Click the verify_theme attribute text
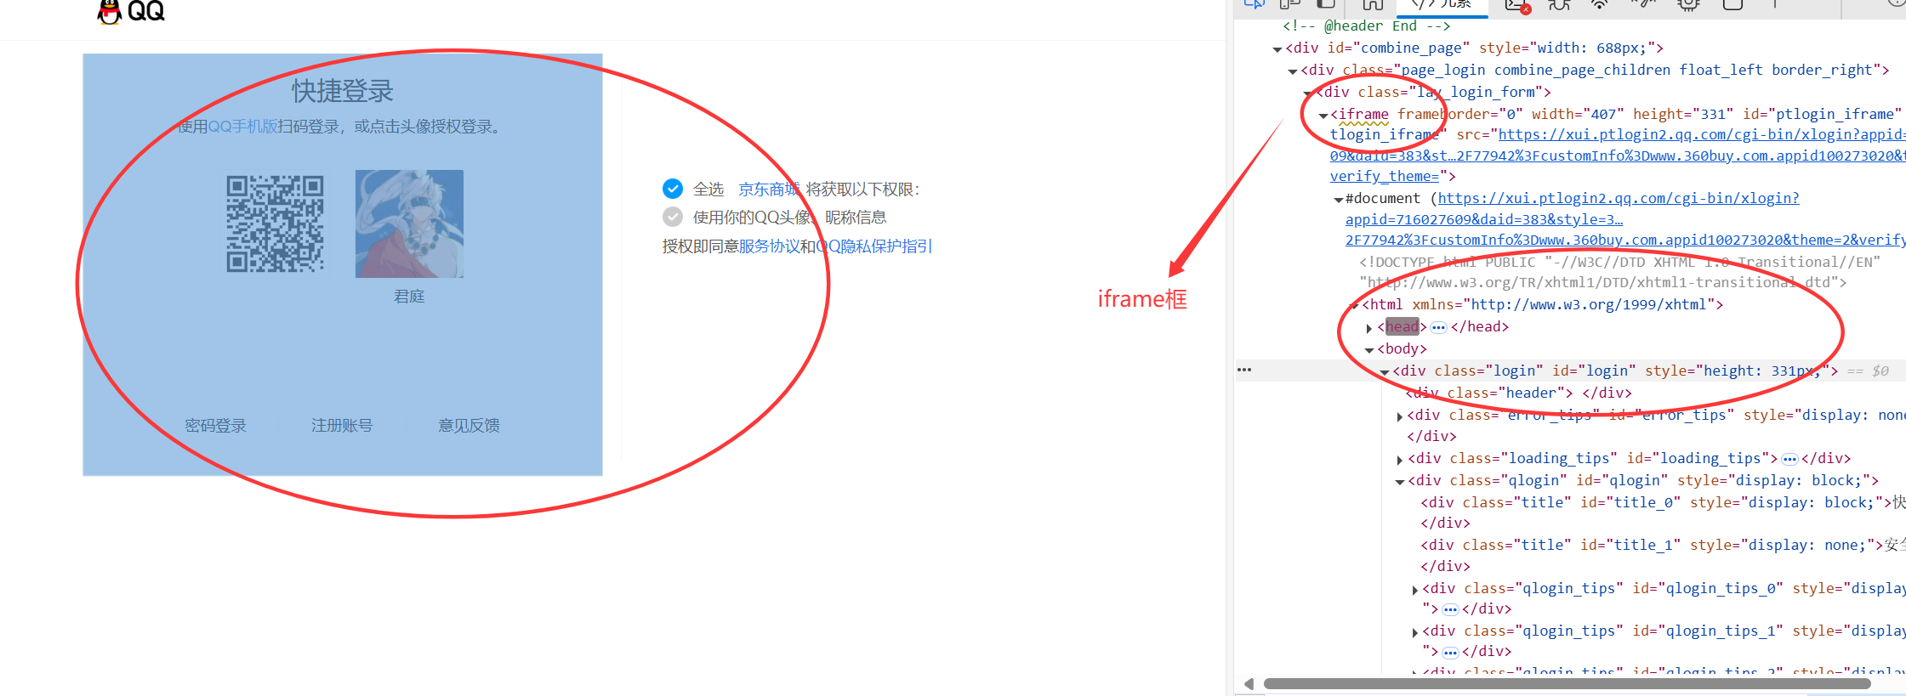 pyautogui.click(x=1385, y=176)
